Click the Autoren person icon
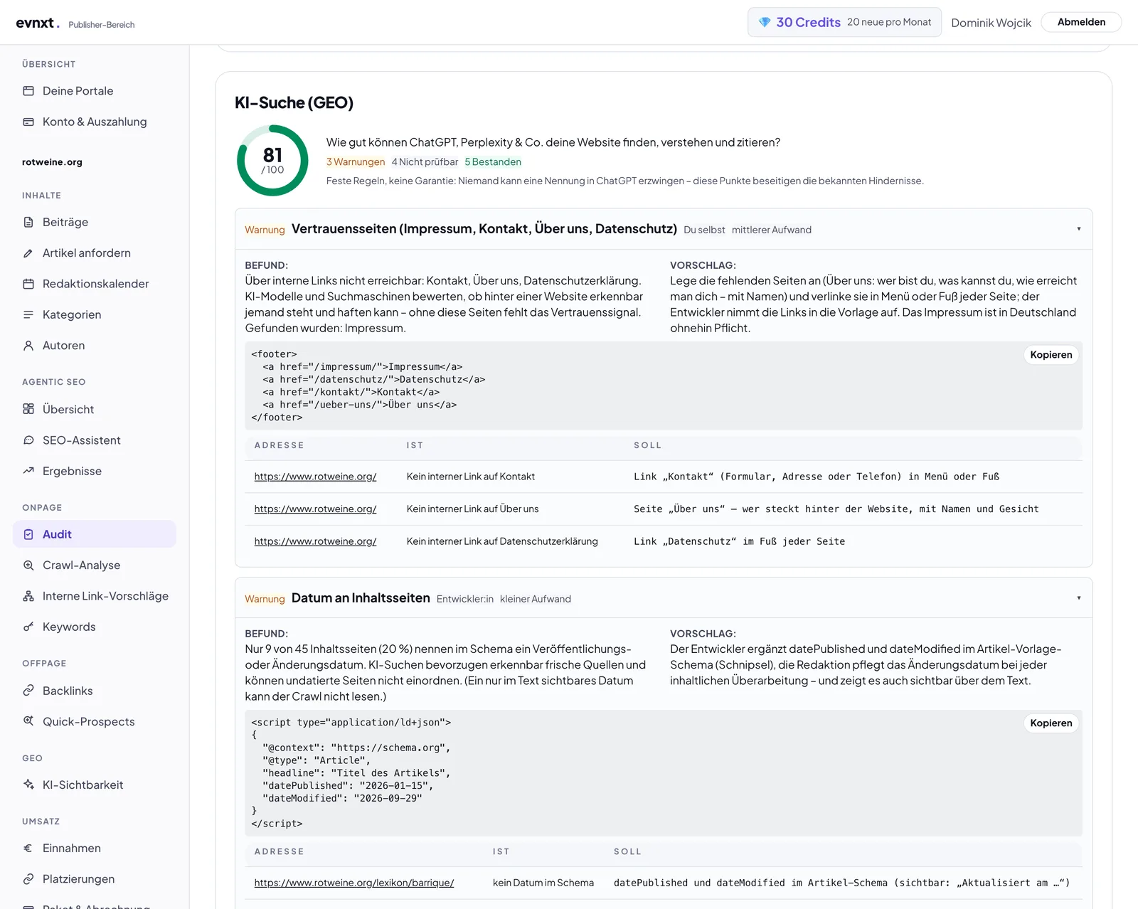 coord(28,346)
